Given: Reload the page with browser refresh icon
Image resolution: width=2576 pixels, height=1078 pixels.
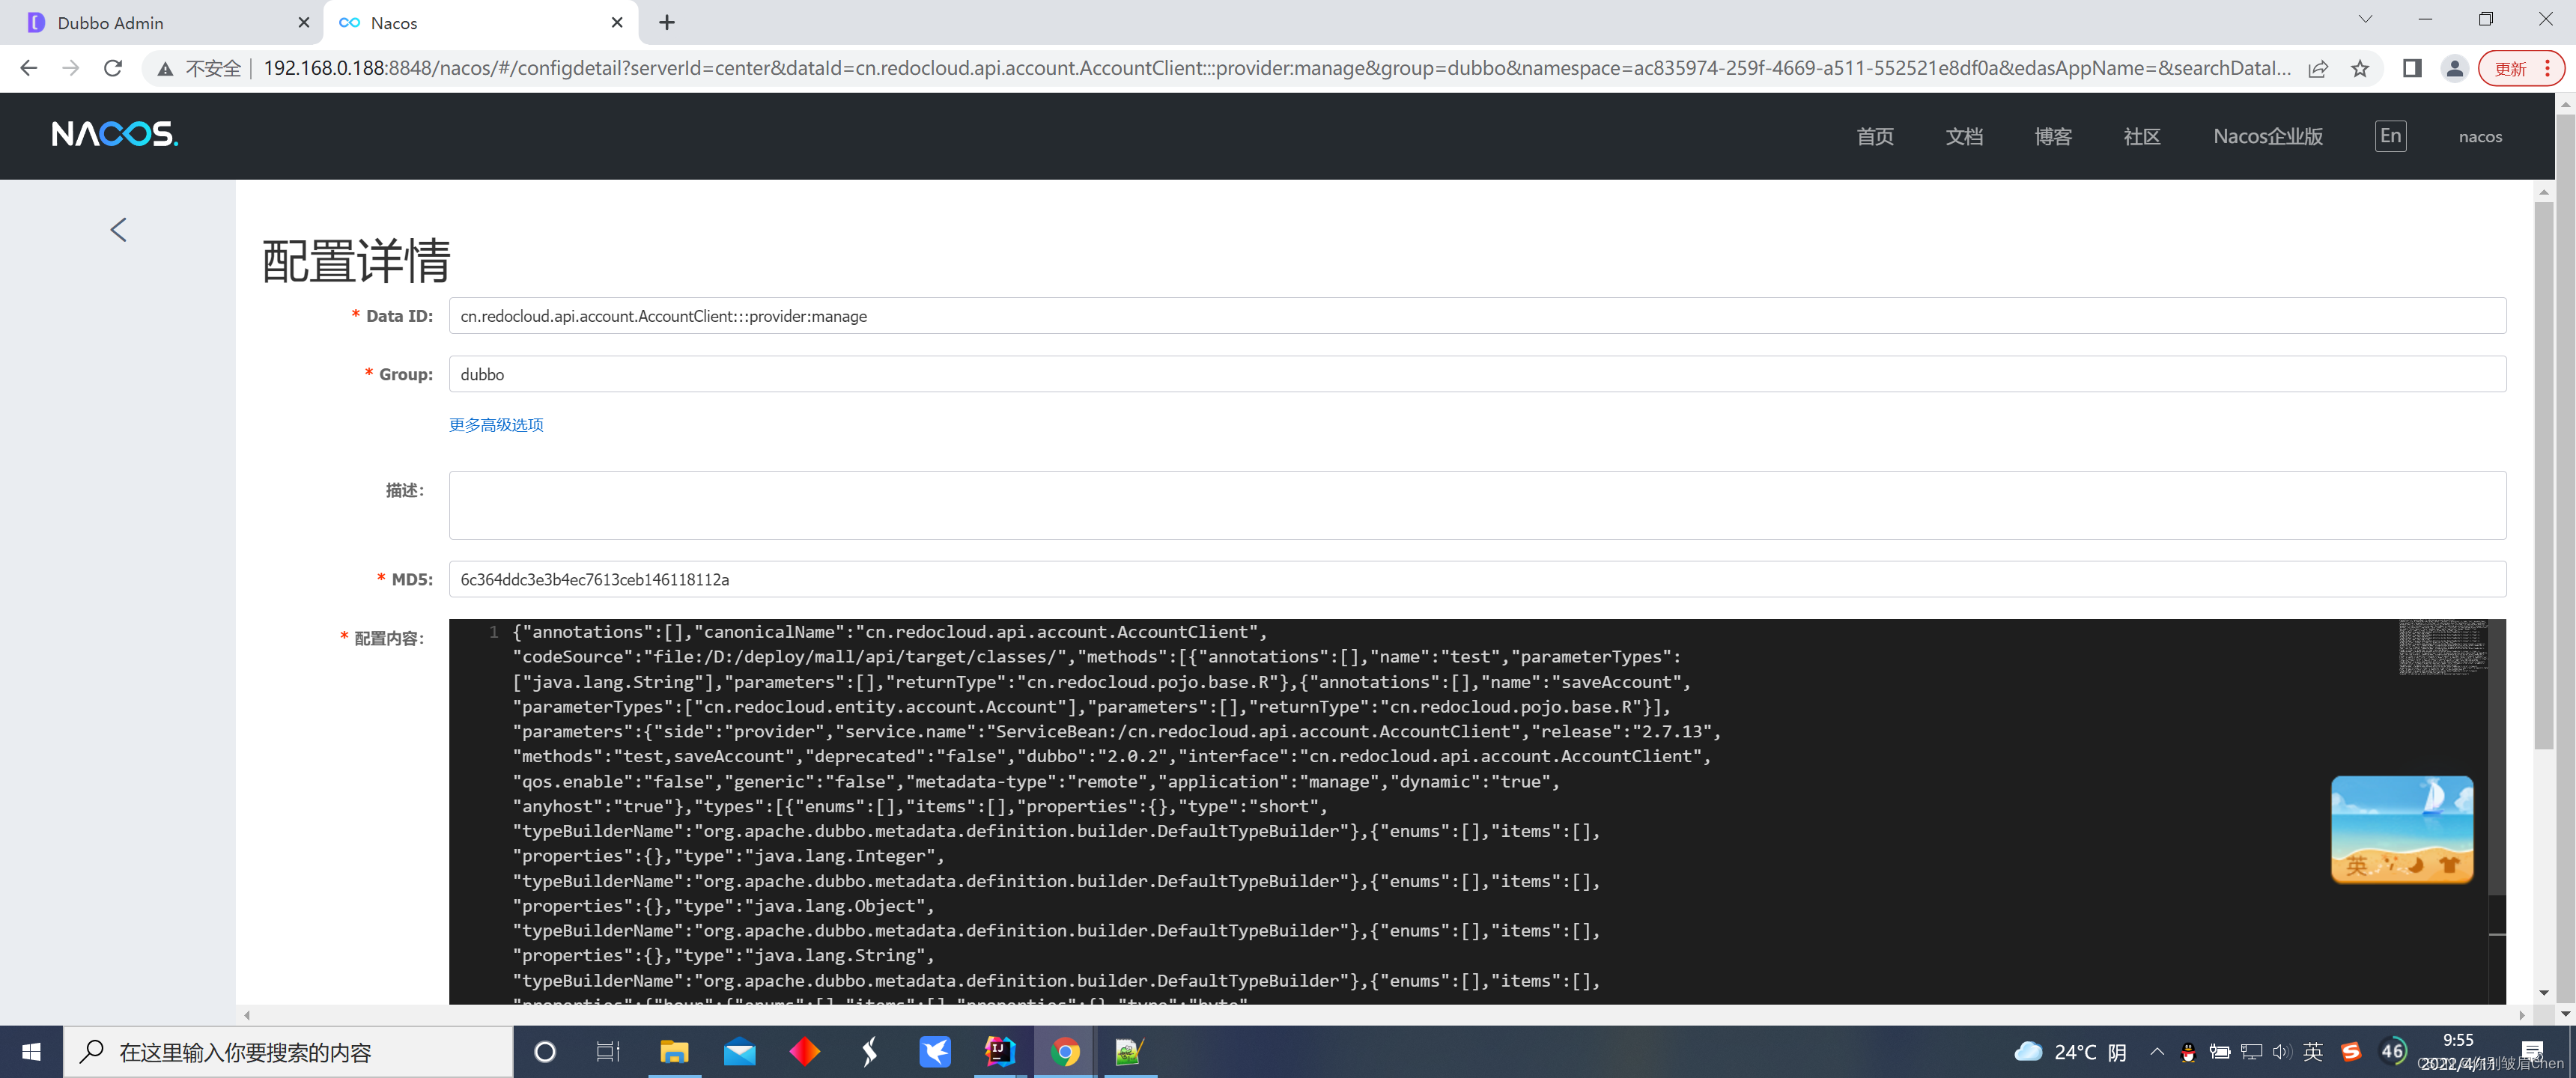Looking at the screenshot, I should click(x=113, y=68).
